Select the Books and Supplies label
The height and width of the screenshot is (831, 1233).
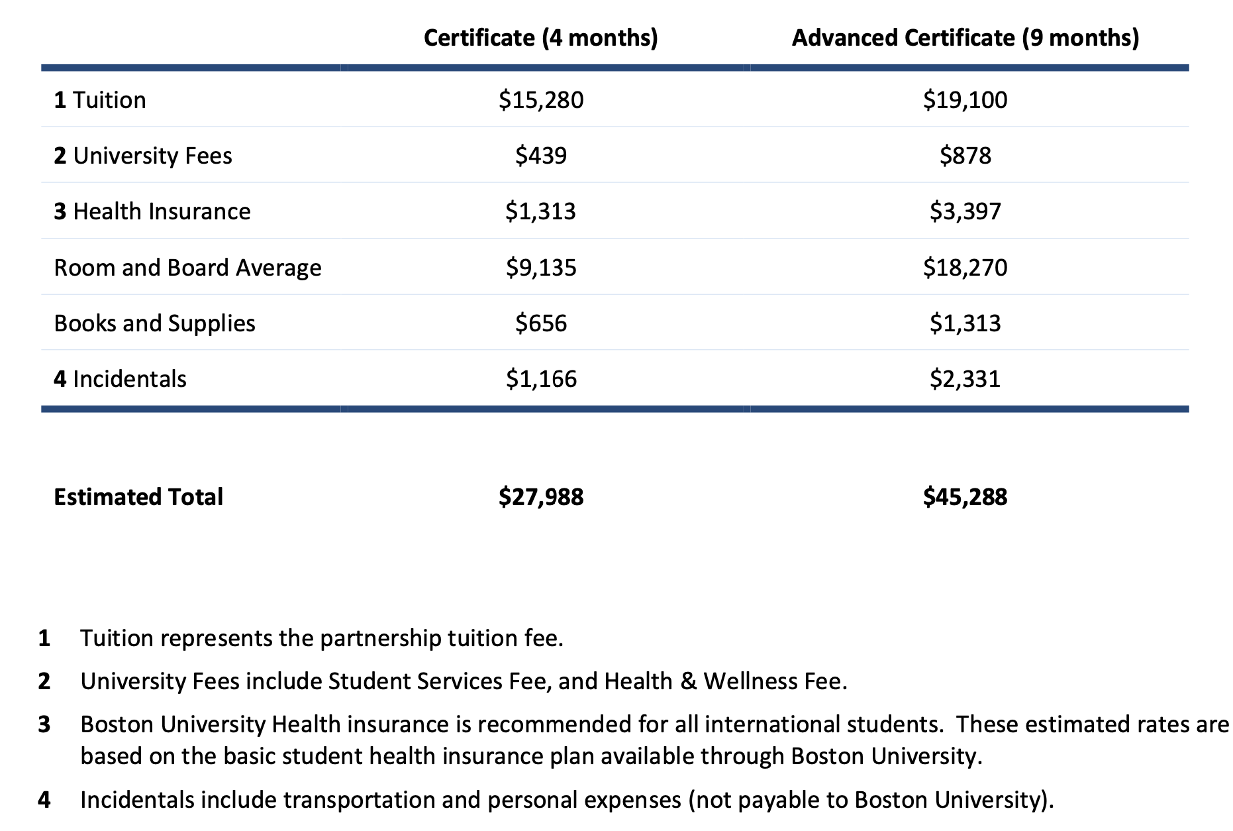pos(154,323)
